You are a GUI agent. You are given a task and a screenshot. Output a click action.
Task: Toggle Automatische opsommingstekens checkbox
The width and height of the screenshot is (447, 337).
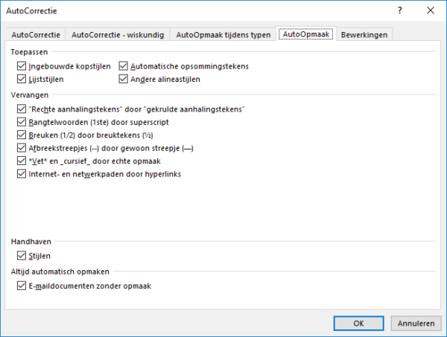[x=123, y=66]
